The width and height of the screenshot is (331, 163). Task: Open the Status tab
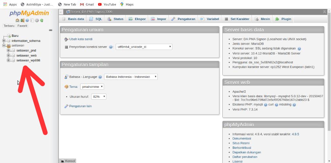(x=115, y=19)
